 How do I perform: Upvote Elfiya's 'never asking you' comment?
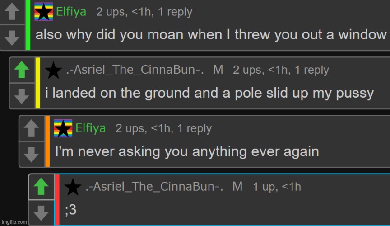click(31, 128)
